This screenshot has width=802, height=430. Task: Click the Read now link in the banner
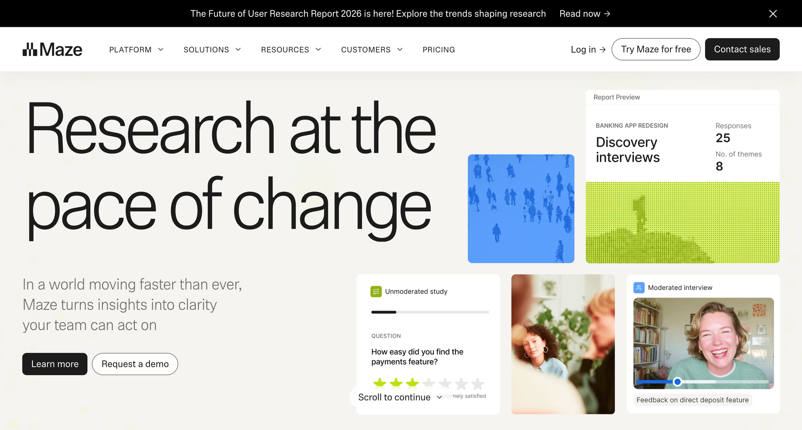pyautogui.click(x=585, y=14)
